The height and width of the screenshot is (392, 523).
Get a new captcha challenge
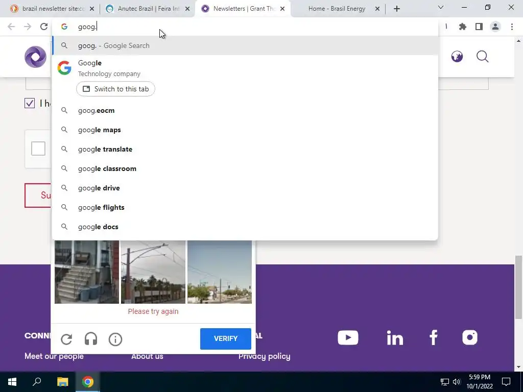pyautogui.click(x=66, y=339)
